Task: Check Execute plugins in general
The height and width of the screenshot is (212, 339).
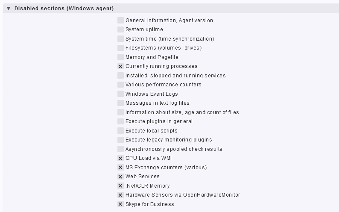Action: (x=120, y=121)
